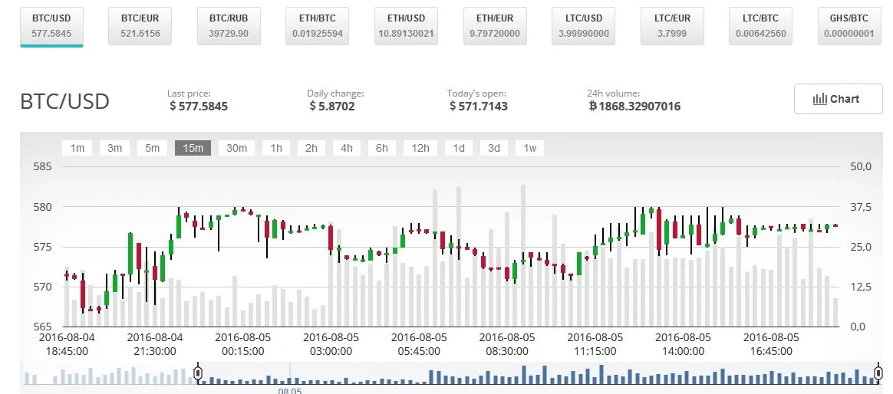Click the 580 price axis label
The image size is (893, 394).
43,207
